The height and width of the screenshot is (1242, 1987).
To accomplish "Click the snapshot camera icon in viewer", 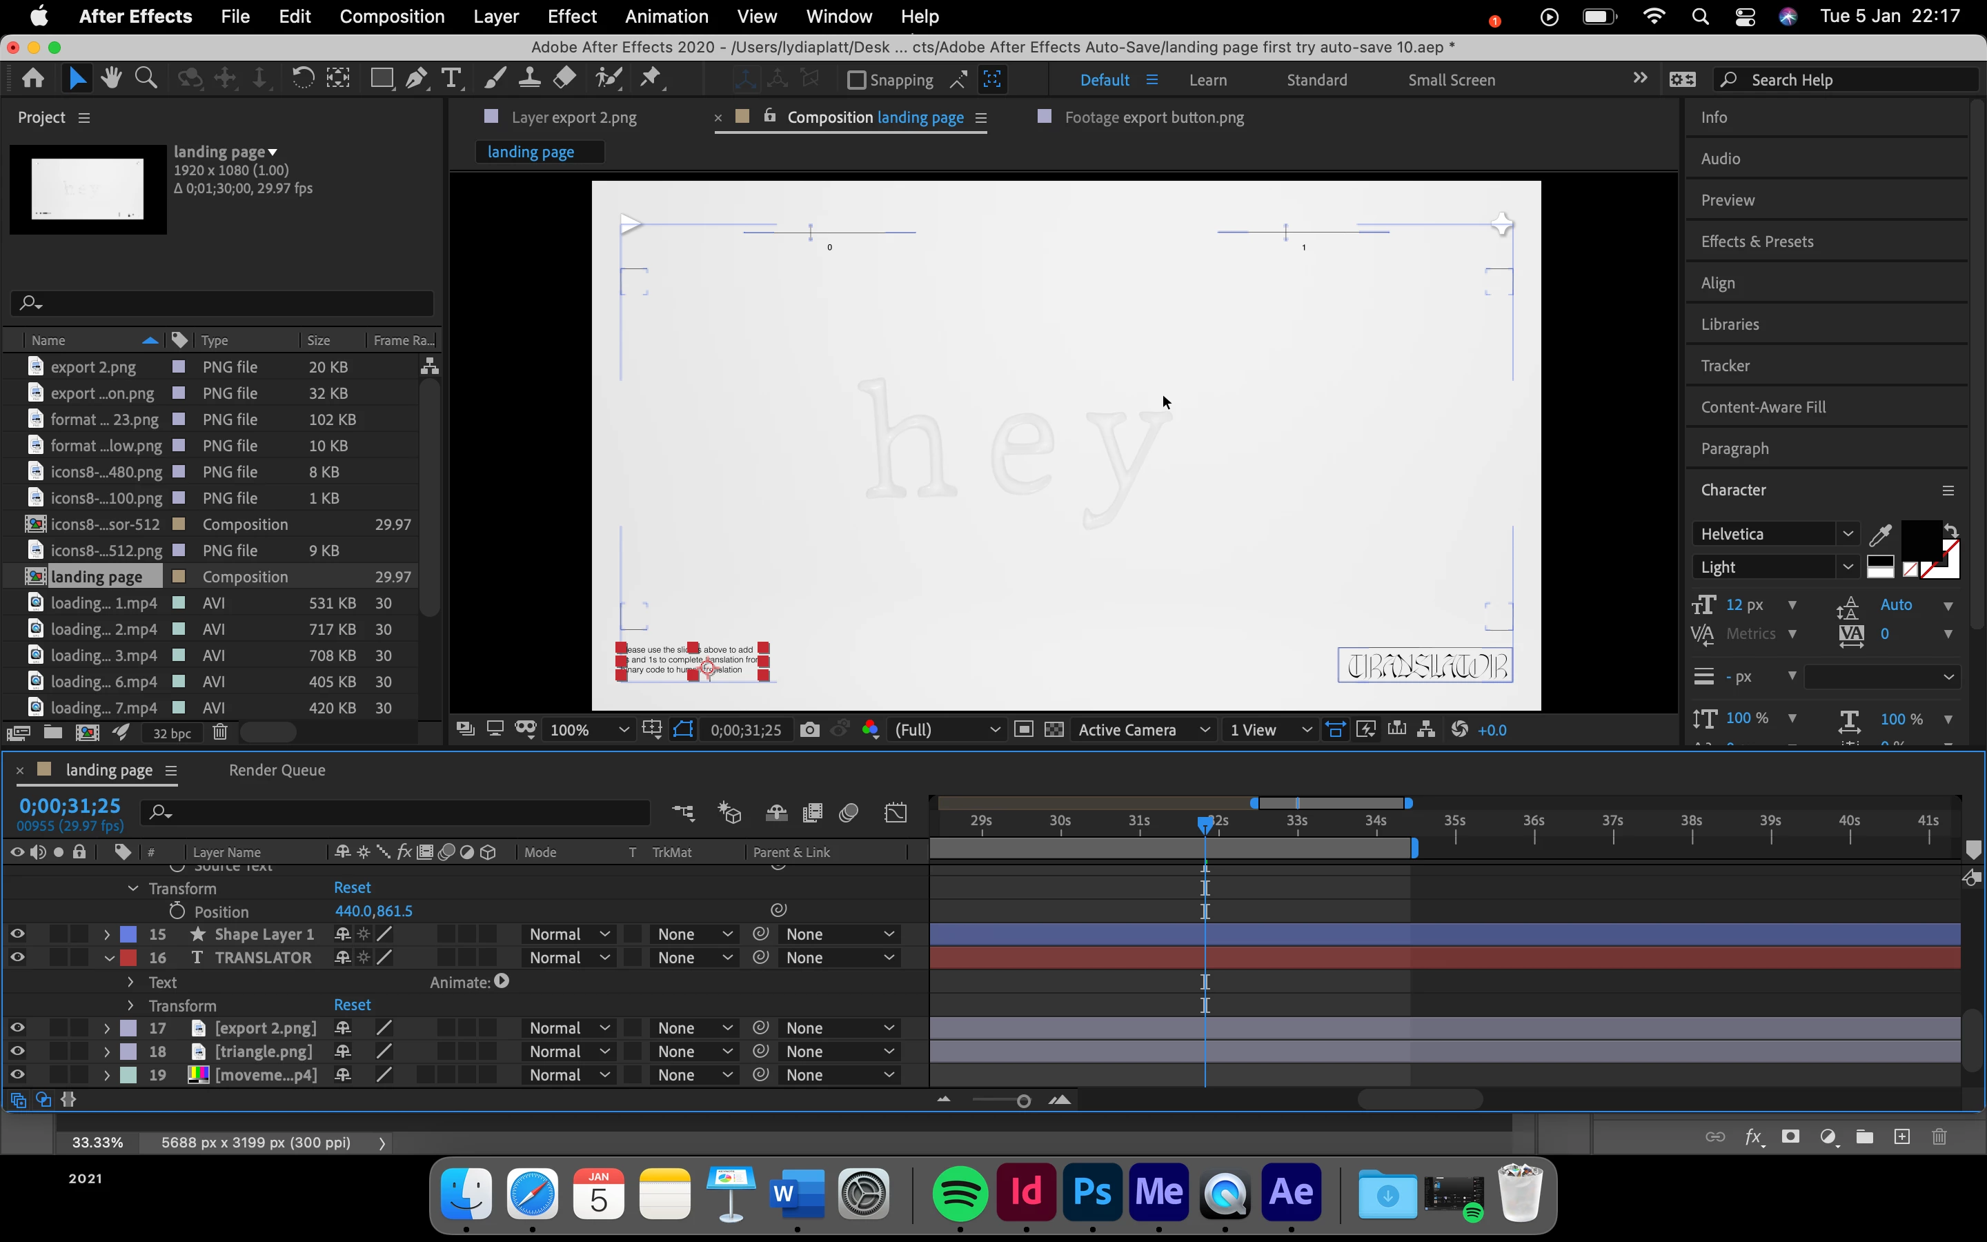I will (809, 729).
